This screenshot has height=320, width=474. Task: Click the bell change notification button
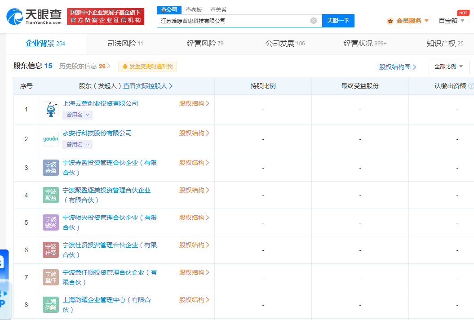tap(147, 66)
